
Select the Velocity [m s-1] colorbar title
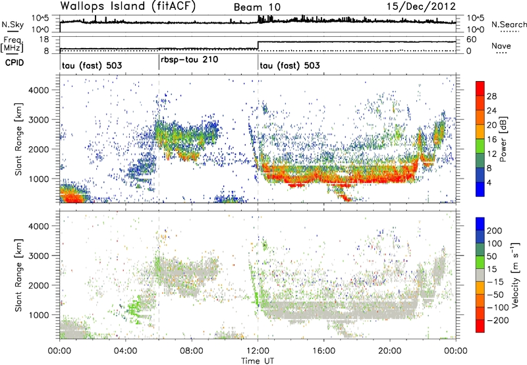pyautogui.click(x=514, y=275)
